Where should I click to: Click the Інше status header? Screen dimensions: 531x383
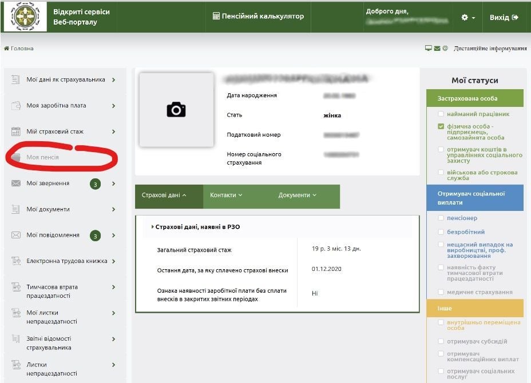click(475, 308)
